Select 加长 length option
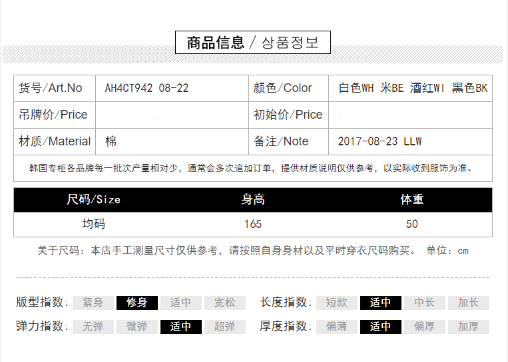Image resolution: width=508 pixels, height=362 pixels. click(468, 303)
